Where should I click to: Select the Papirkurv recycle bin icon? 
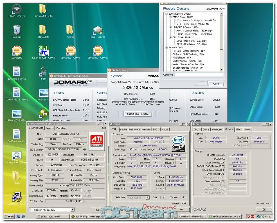coord(17,31)
